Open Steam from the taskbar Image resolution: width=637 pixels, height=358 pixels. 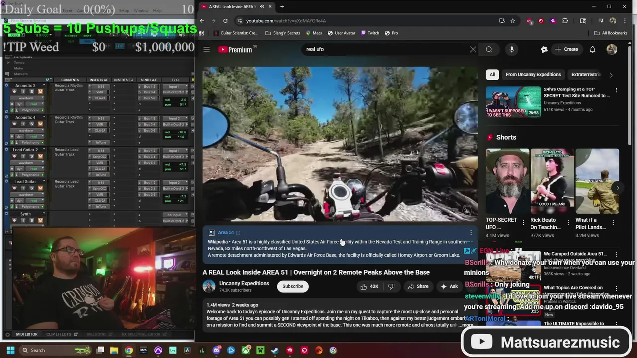(x=275, y=350)
